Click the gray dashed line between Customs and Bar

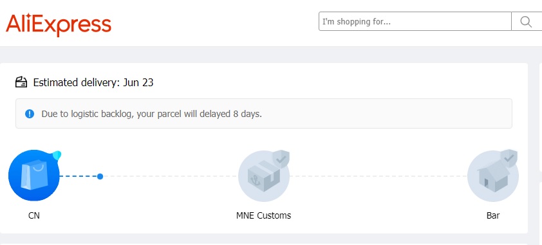(x=378, y=176)
